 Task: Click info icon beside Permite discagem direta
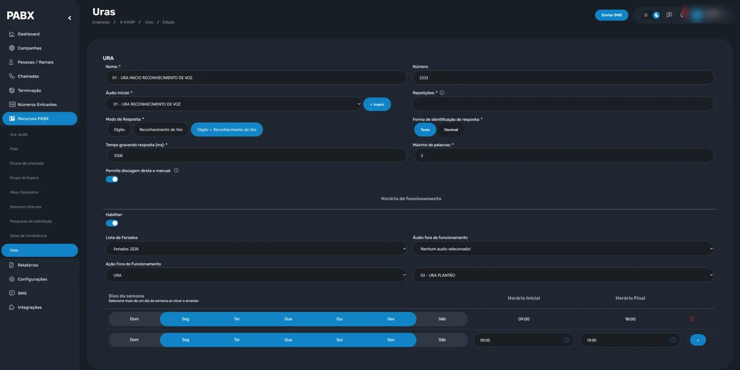(x=176, y=170)
